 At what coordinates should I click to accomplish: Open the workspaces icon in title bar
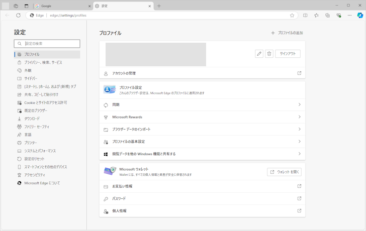(16, 6)
